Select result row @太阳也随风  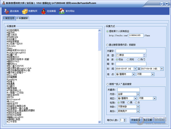13,30
